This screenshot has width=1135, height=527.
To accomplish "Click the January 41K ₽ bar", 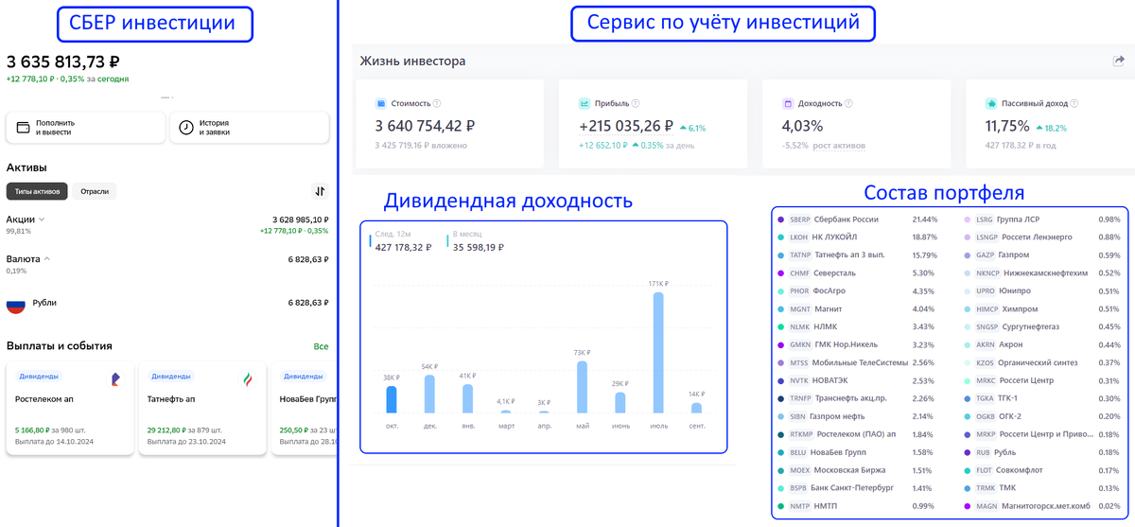I will [x=467, y=398].
